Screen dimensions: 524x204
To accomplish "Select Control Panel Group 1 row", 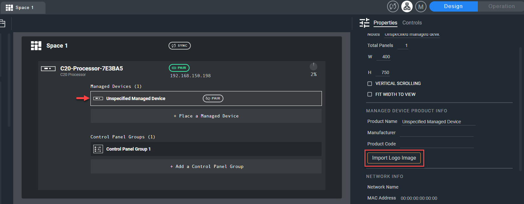I will (206, 149).
